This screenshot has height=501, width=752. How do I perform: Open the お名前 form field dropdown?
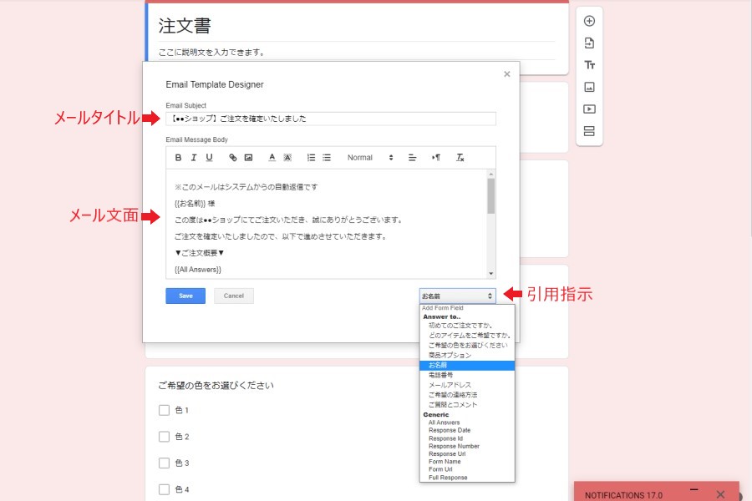pyautogui.click(x=457, y=296)
